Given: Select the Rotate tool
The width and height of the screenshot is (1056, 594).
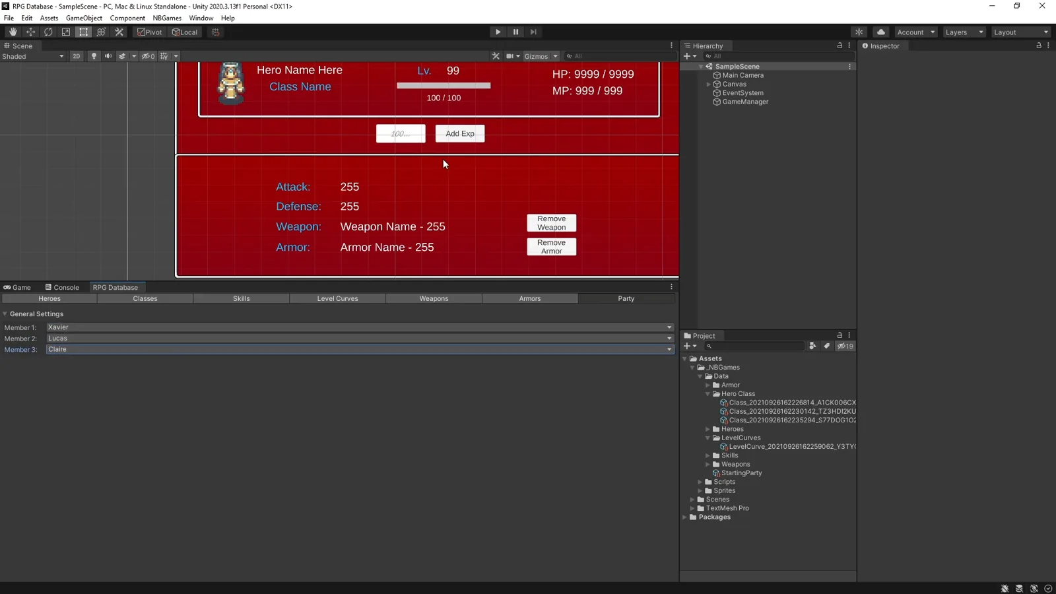Looking at the screenshot, I should click(x=48, y=32).
